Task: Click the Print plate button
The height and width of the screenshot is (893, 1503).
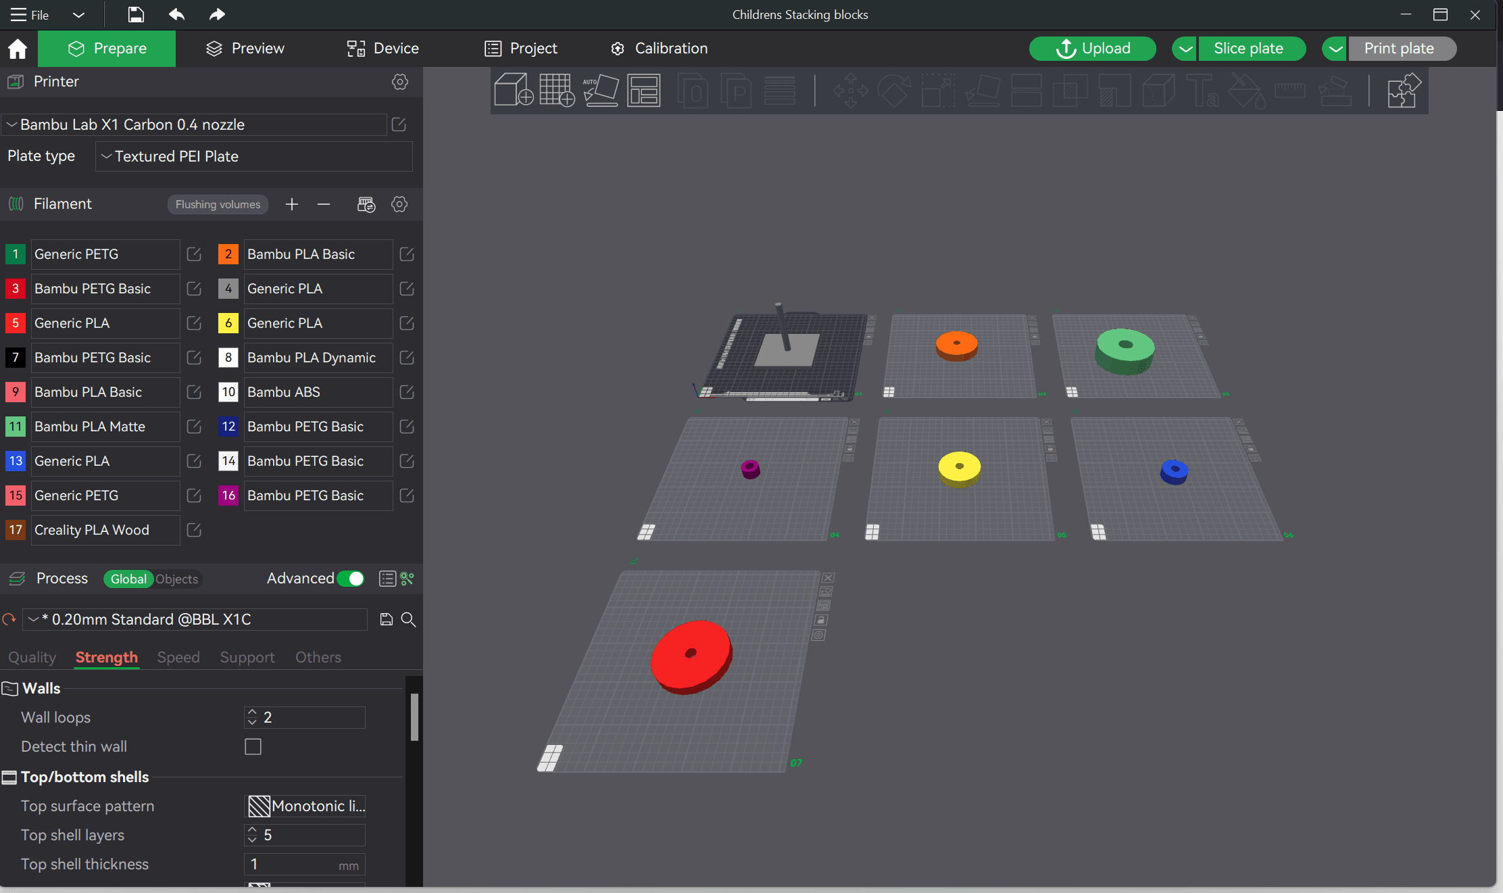Action: pos(1398,48)
